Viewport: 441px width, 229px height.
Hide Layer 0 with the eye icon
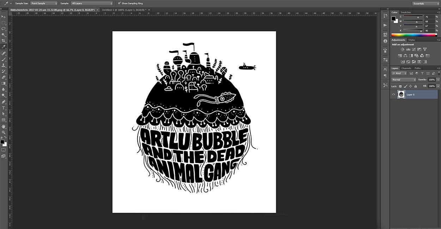coord(393,94)
